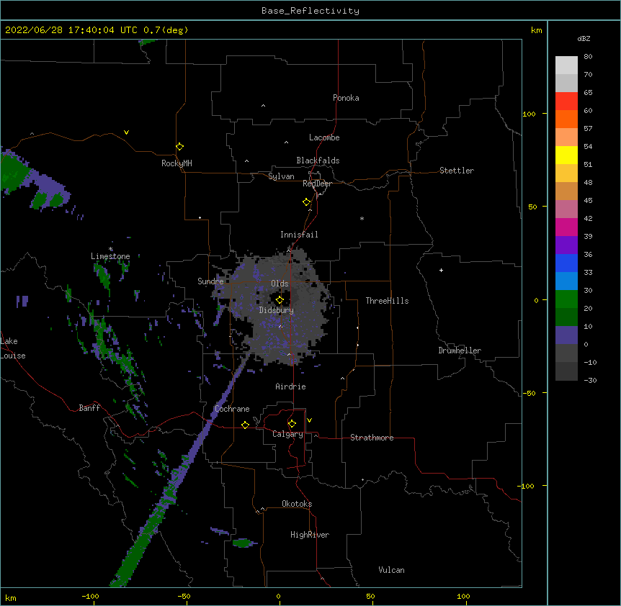This screenshot has height=606, width=621.
Task: Click the Olds town label
Action: coord(280,284)
